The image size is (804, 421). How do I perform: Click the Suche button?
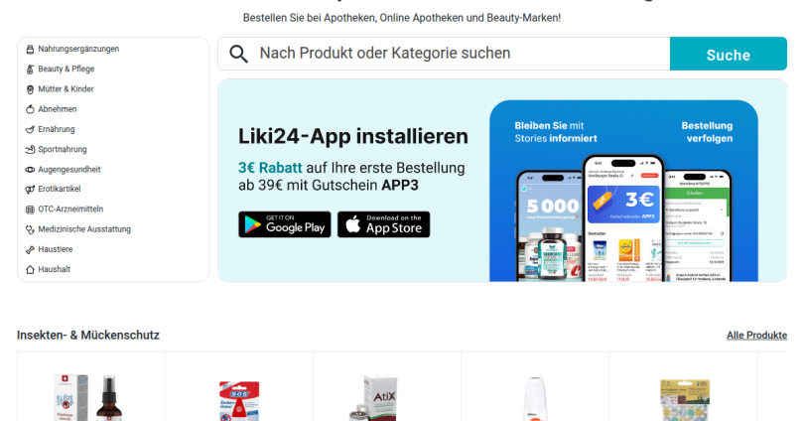coord(729,54)
